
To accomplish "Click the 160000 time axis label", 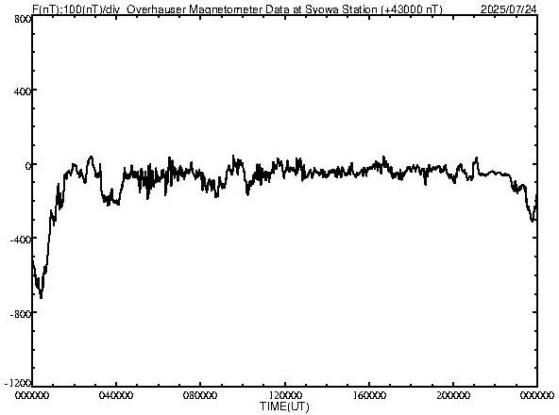I will (x=369, y=395).
